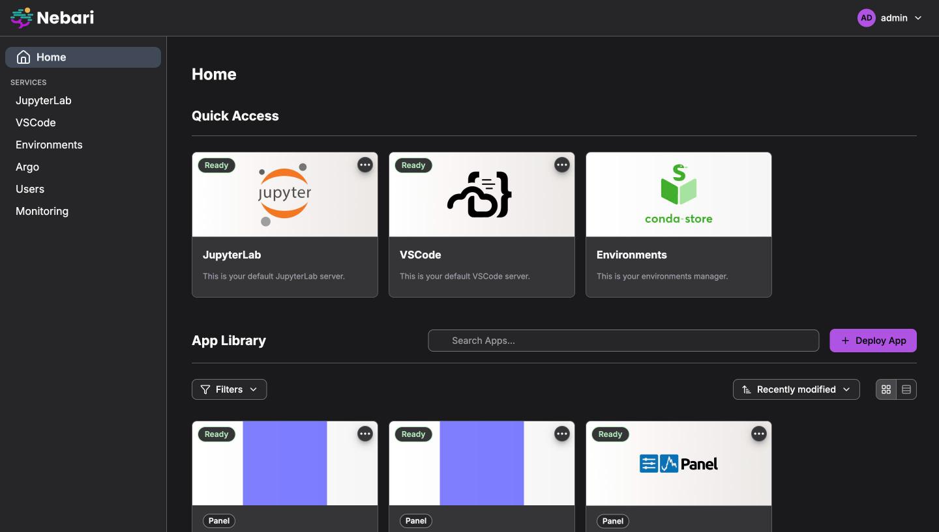Click the sort order icon

point(747,389)
